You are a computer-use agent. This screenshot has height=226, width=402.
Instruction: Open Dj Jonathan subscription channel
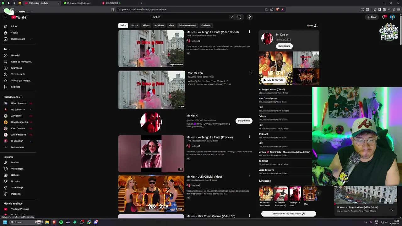click(18, 141)
